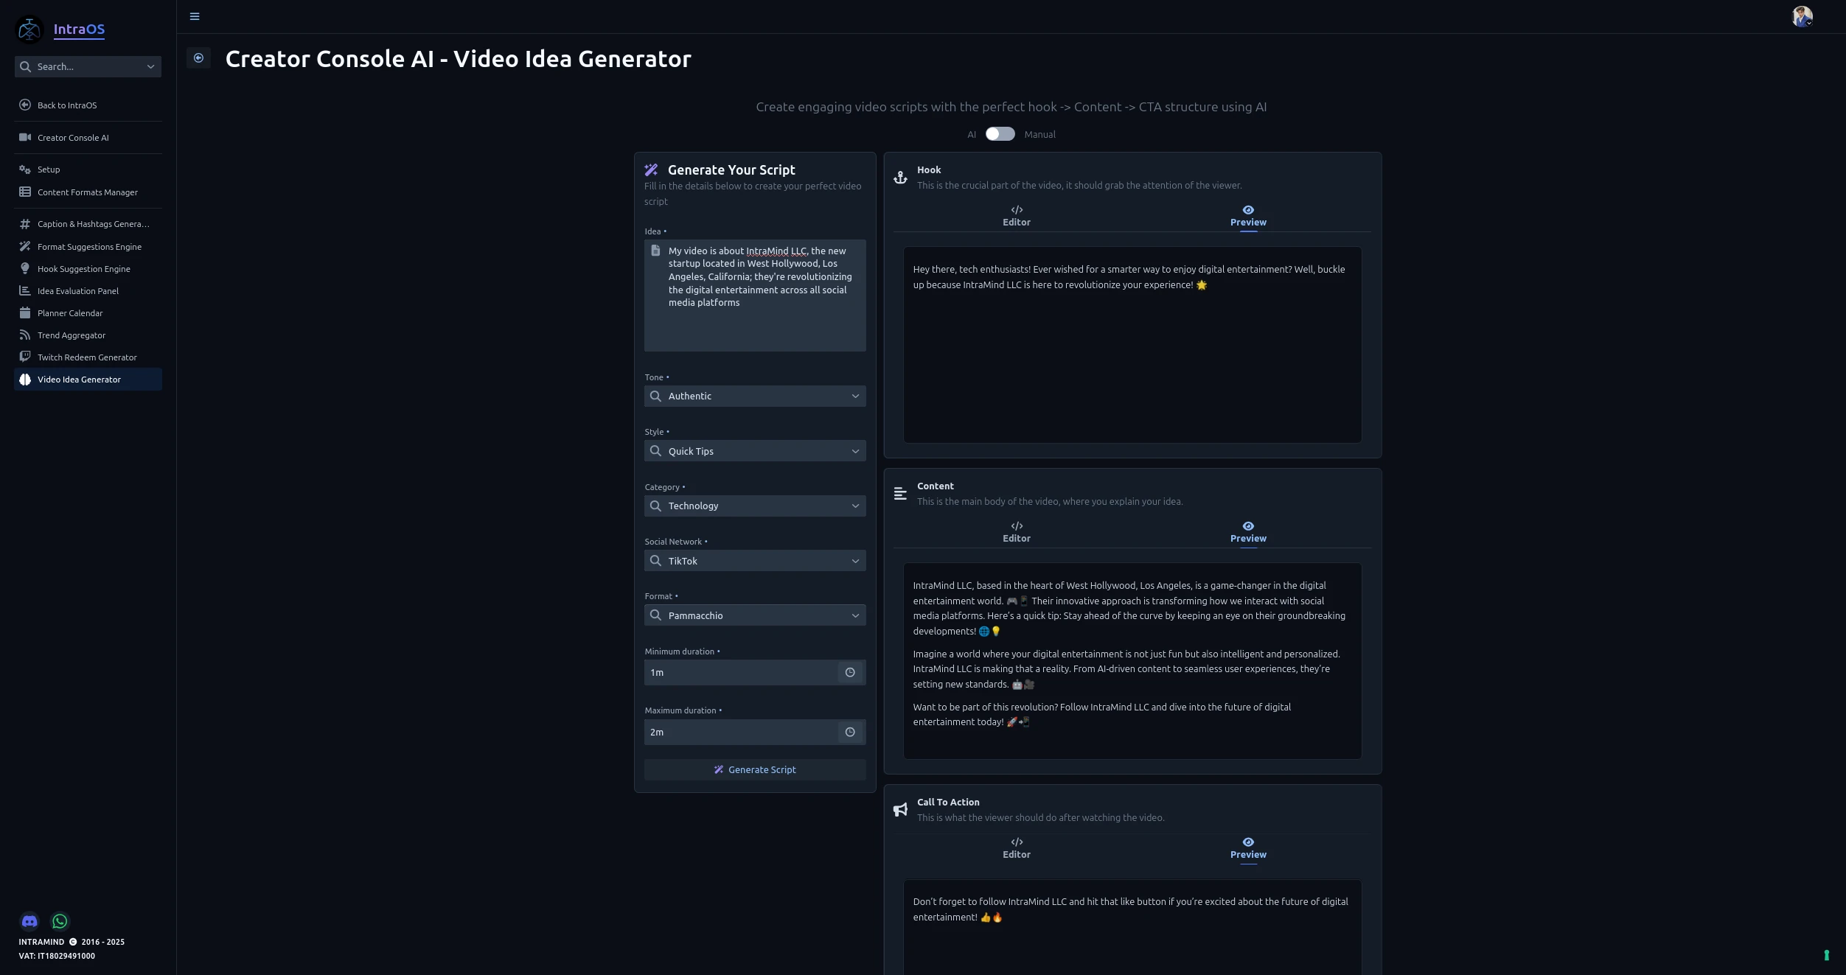1846x975 pixels.
Task: Click the back arrow icon beside page title
Action: 198,58
